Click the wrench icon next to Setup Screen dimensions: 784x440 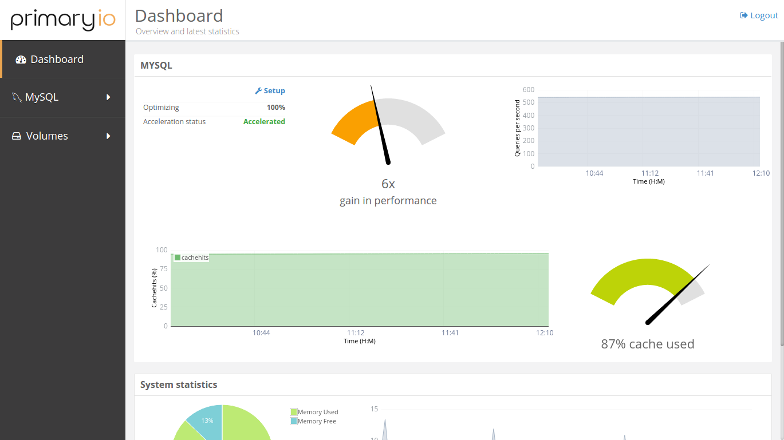[258, 91]
